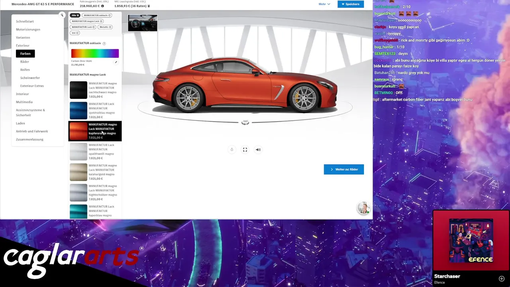Toggle the lighting bulb icon below the car
The height and width of the screenshot is (287, 510).
pyautogui.click(x=232, y=149)
